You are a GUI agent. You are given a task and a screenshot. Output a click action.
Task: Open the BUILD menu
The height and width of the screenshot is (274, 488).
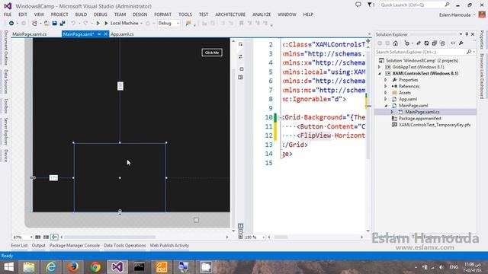click(81, 14)
